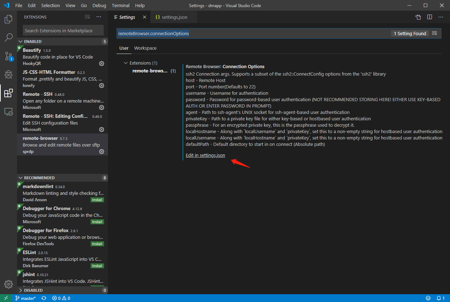The height and width of the screenshot is (302, 450).
Task: Open gear menu for Remote - SSH: Editing Config
Action: pyautogui.click(x=102, y=130)
